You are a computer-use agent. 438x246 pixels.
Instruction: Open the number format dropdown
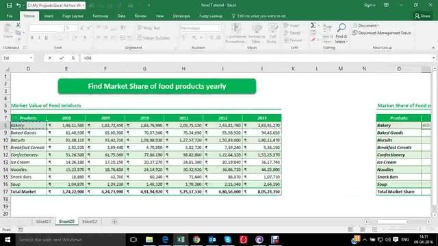pos(200,28)
